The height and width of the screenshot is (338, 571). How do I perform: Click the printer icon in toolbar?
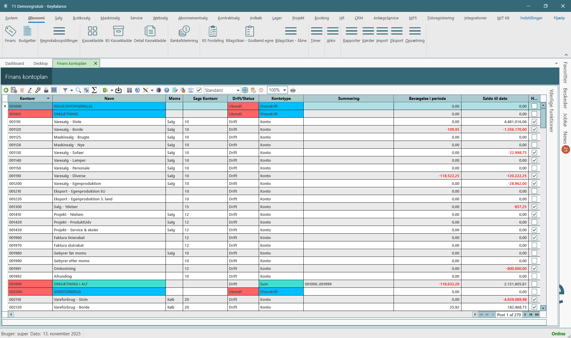tap(293, 90)
